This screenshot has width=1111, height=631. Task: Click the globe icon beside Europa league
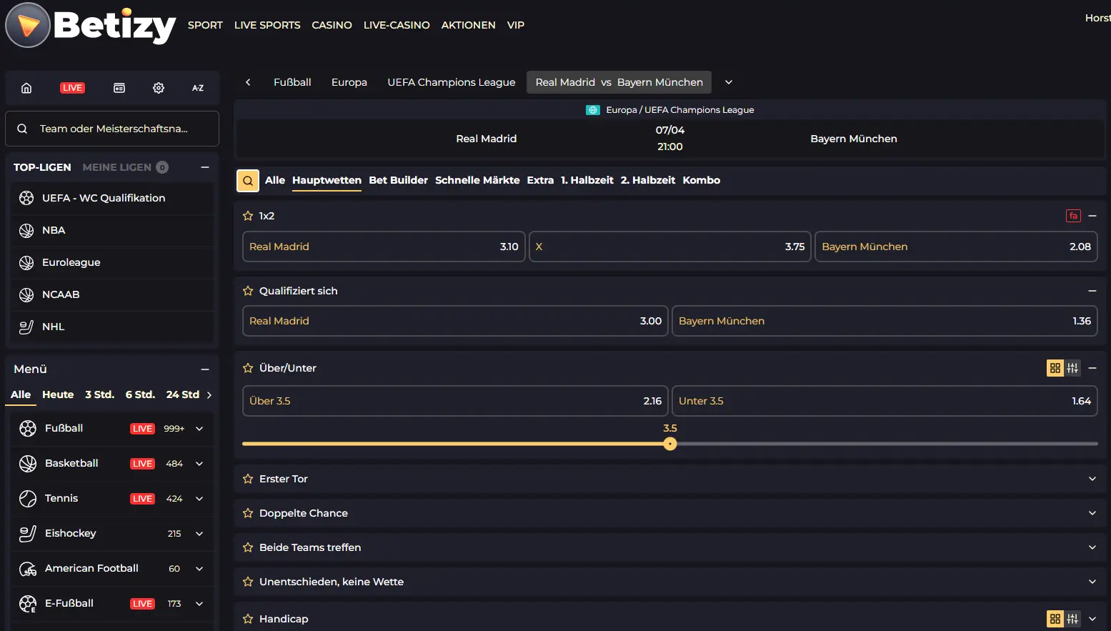(x=593, y=110)
